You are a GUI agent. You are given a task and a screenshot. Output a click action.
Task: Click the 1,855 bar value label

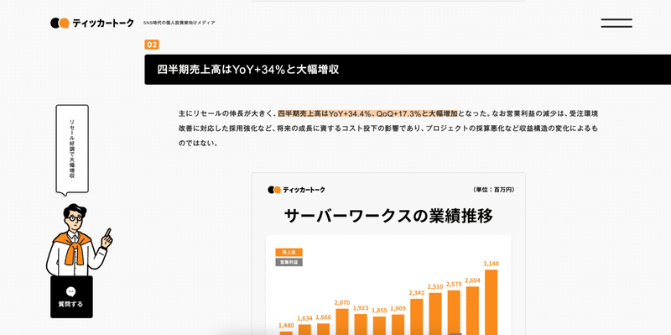click(x=379, y=311)
